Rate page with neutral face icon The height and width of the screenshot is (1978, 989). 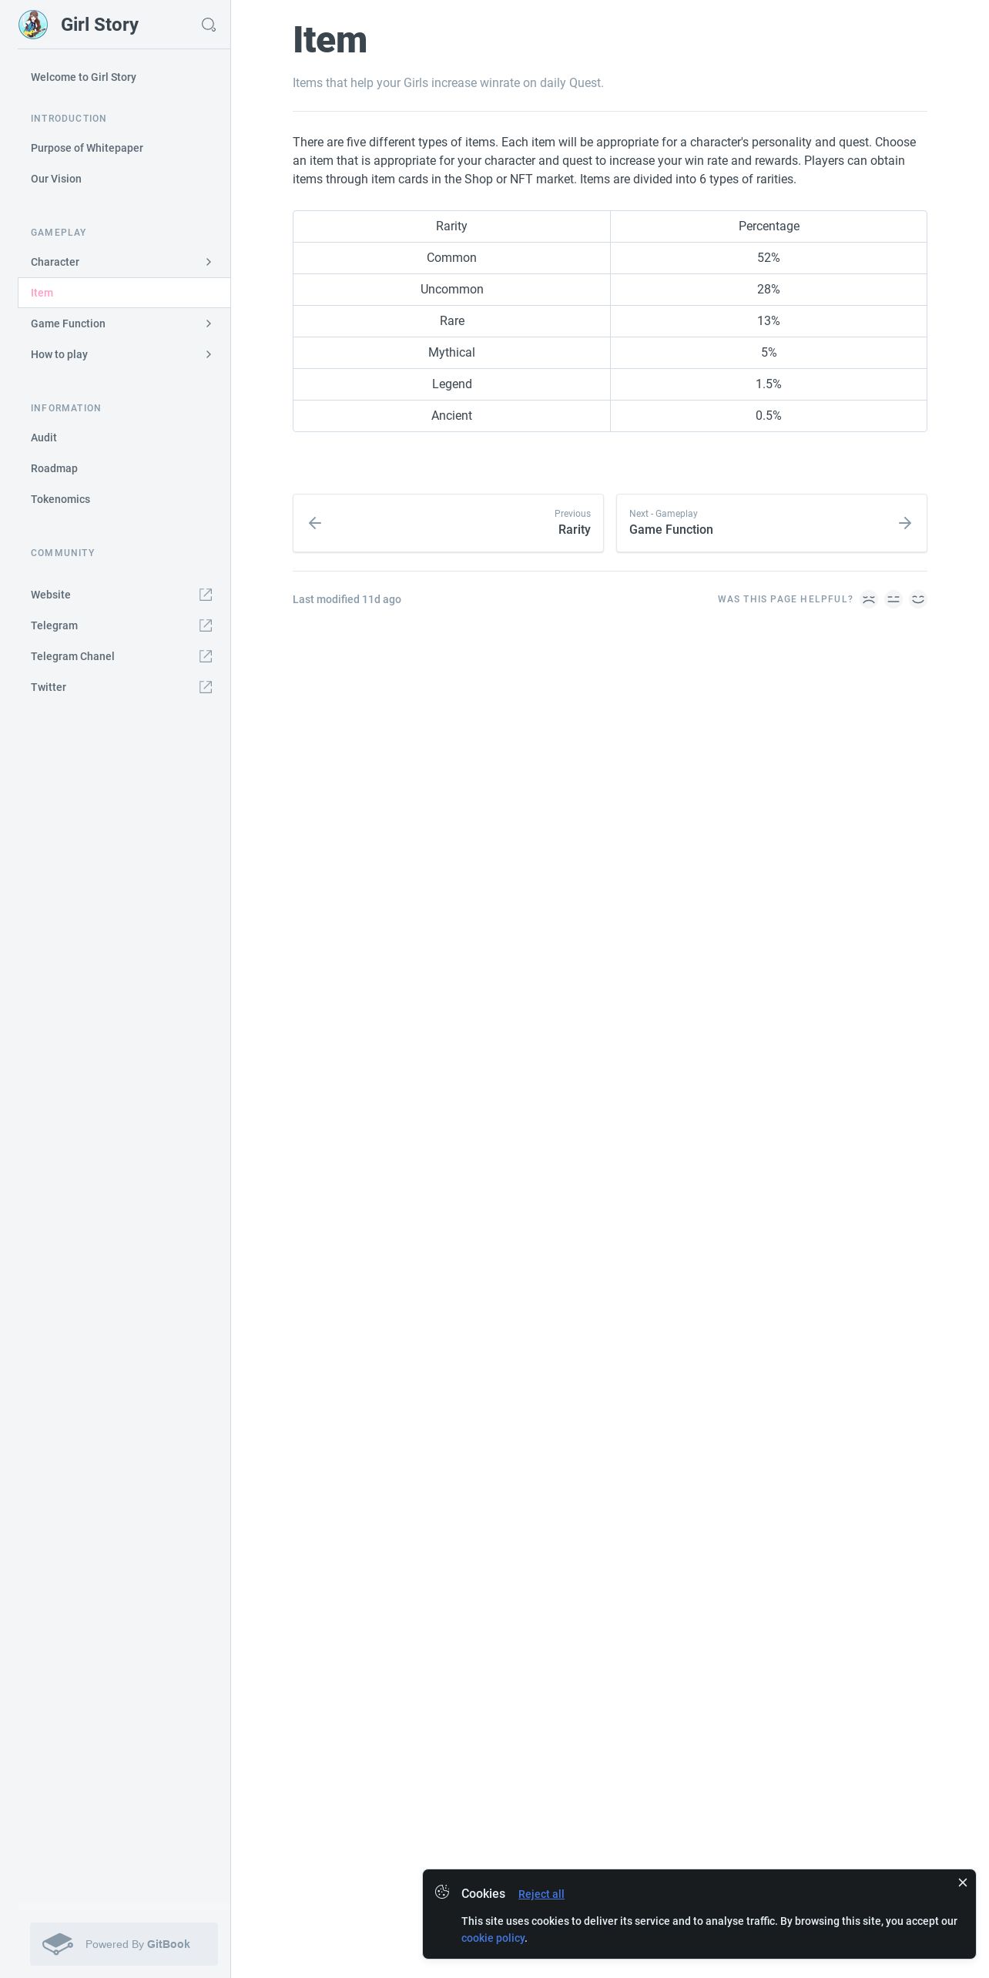coord(893,599)
